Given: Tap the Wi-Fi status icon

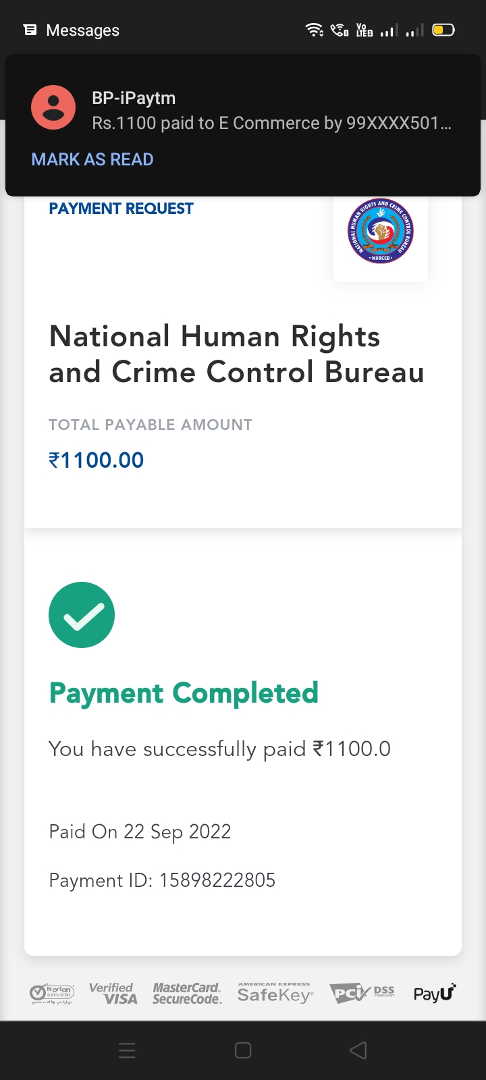Looking at the screenshot, I should 314,30.
